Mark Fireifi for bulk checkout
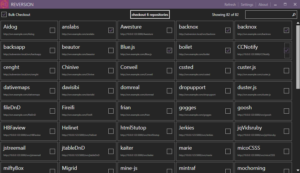300x173 pixels. [111, 111]
